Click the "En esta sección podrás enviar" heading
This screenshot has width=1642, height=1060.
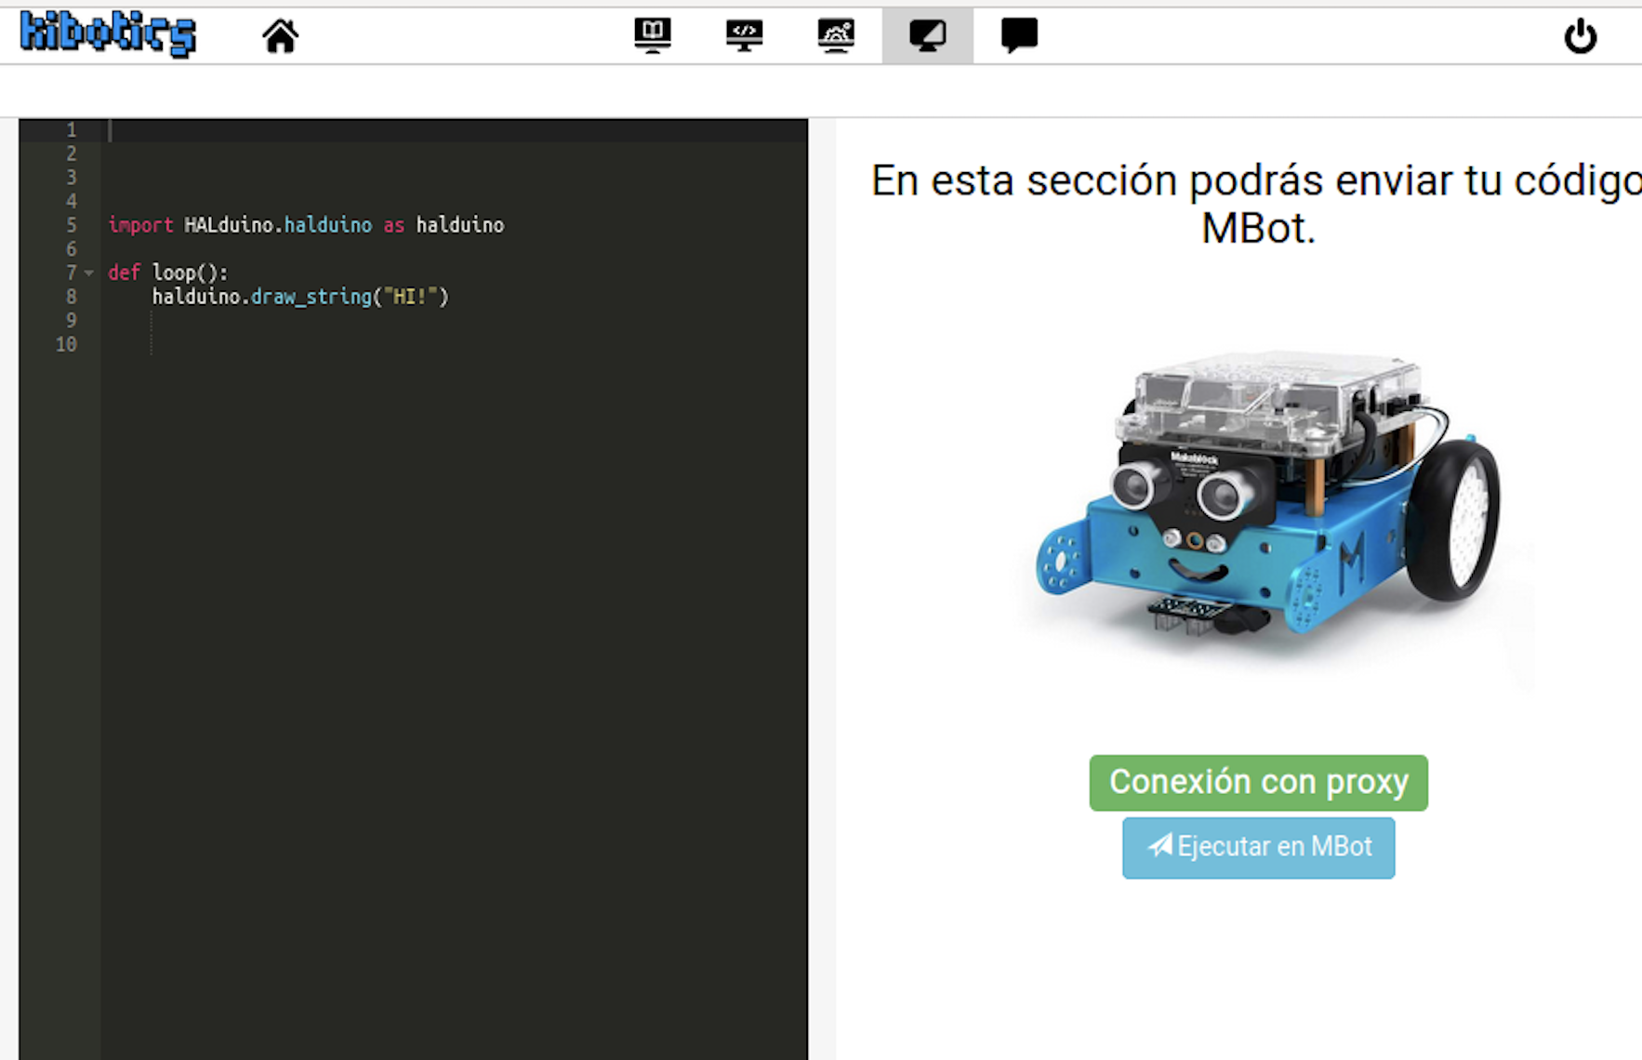1256,204
